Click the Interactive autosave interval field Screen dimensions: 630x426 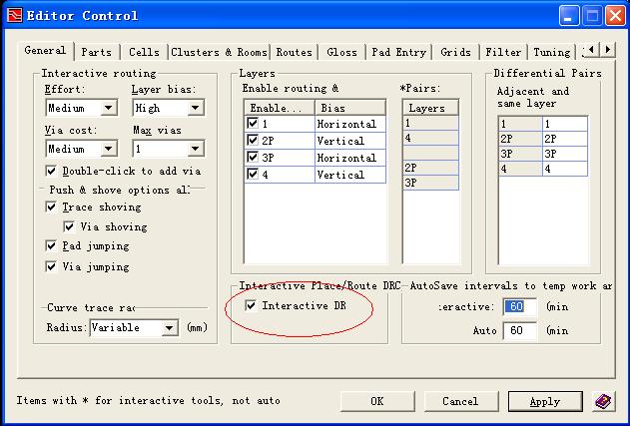point(519,306)
